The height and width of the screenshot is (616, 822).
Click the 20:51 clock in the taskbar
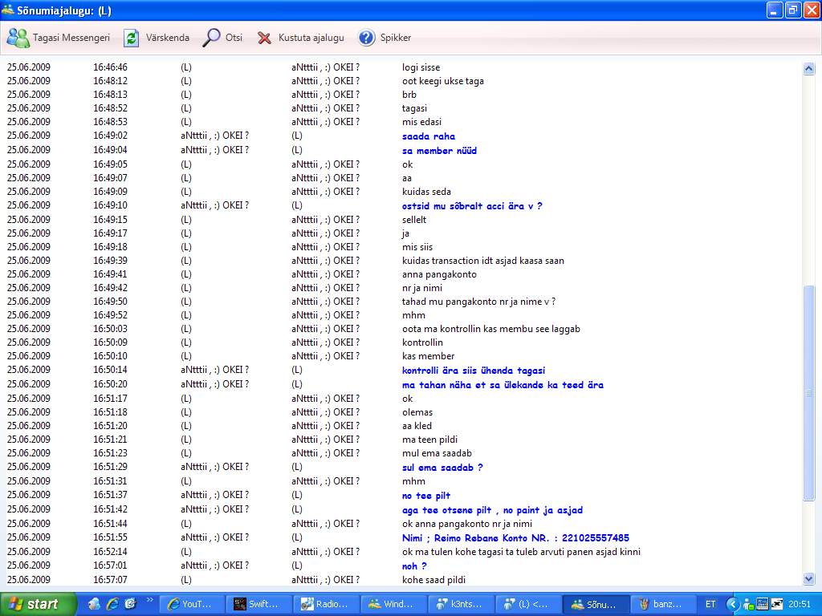[x=800, y=604]
